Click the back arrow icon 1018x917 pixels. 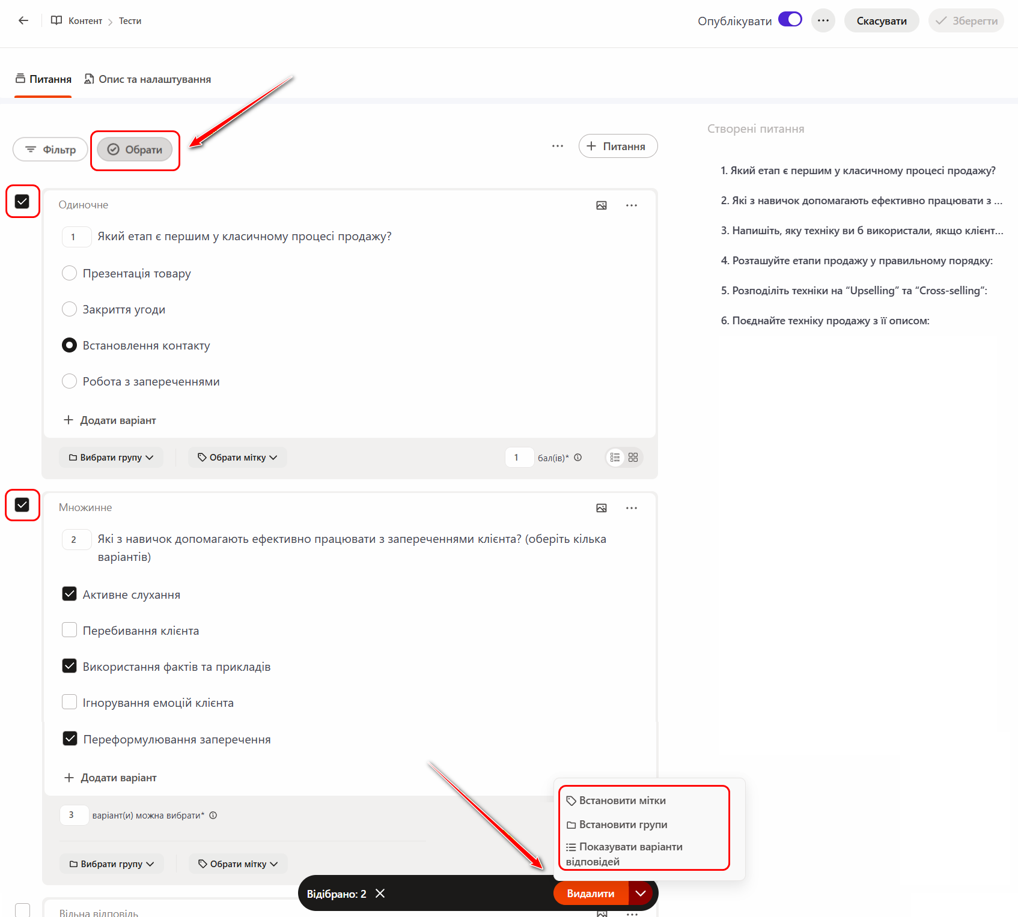[x=23, y=20]
